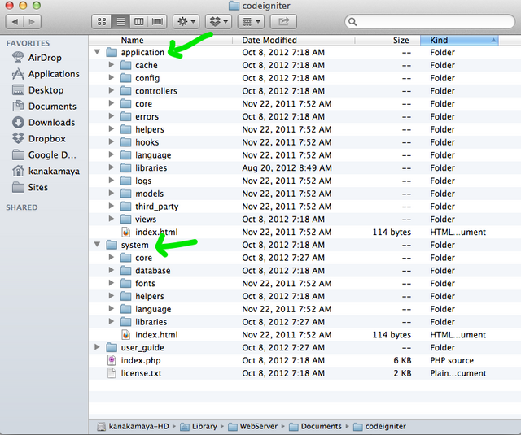Switch to column view in toolbar

(139, 22)
